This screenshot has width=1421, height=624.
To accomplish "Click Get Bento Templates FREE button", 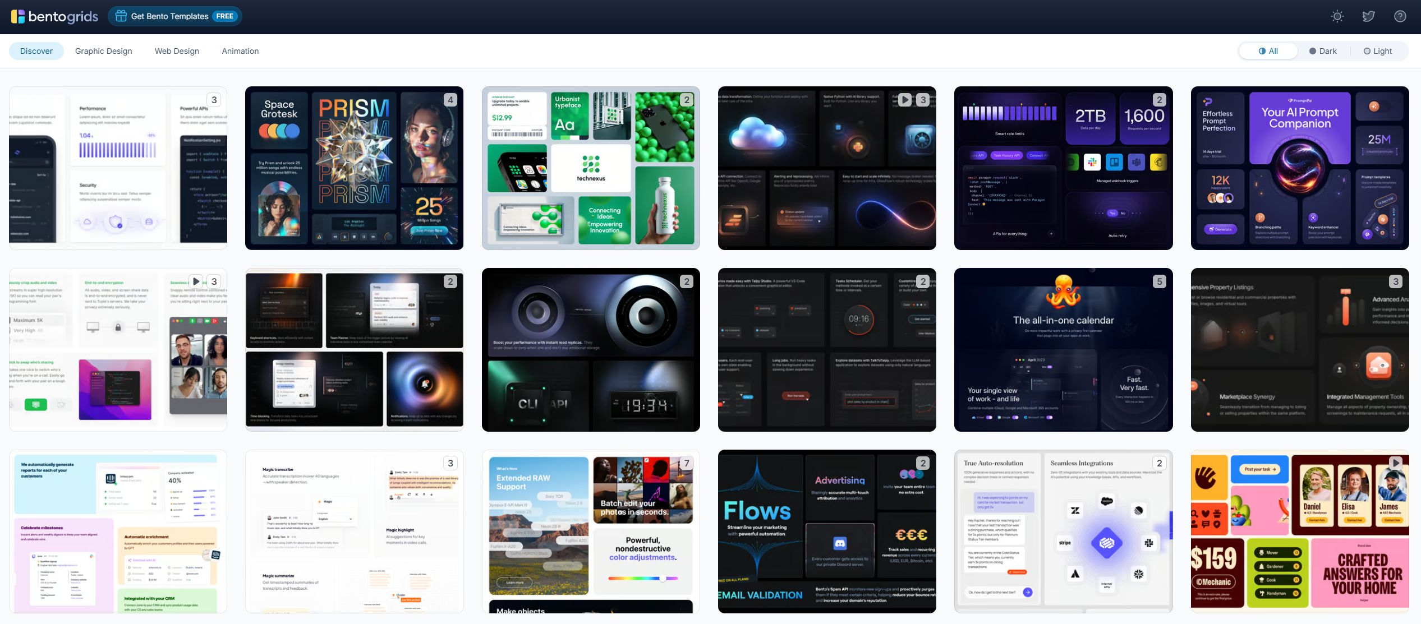I will (174, 16).
